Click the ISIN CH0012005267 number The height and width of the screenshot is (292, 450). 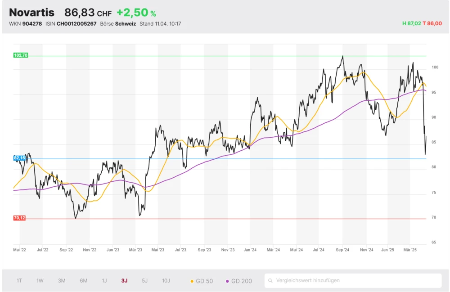point(76,23)
